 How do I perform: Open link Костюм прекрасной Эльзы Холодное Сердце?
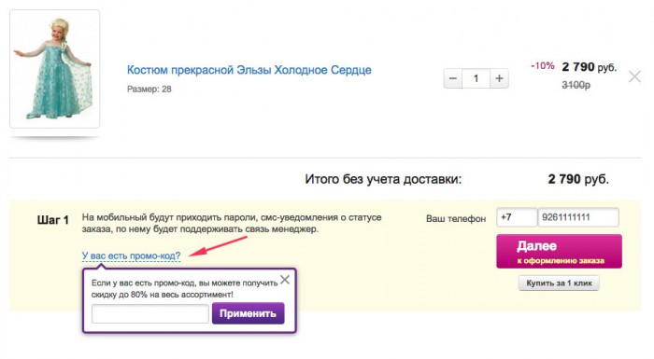(249, 70)
